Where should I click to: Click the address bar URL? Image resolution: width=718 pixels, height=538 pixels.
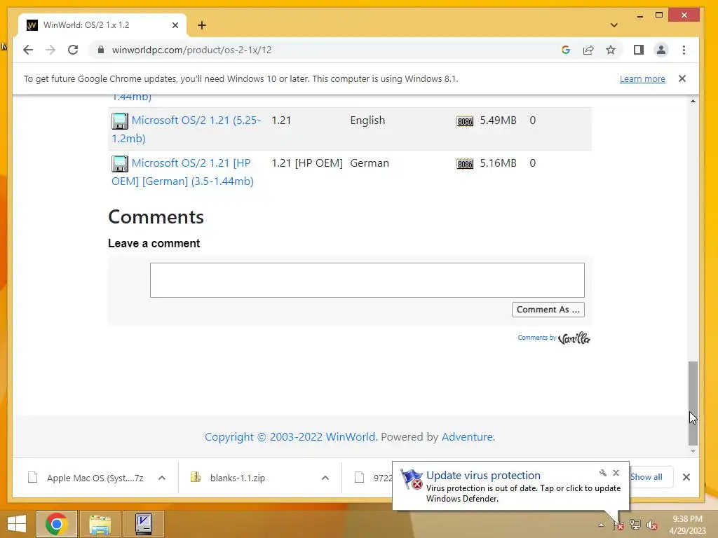tap(191, 50)
